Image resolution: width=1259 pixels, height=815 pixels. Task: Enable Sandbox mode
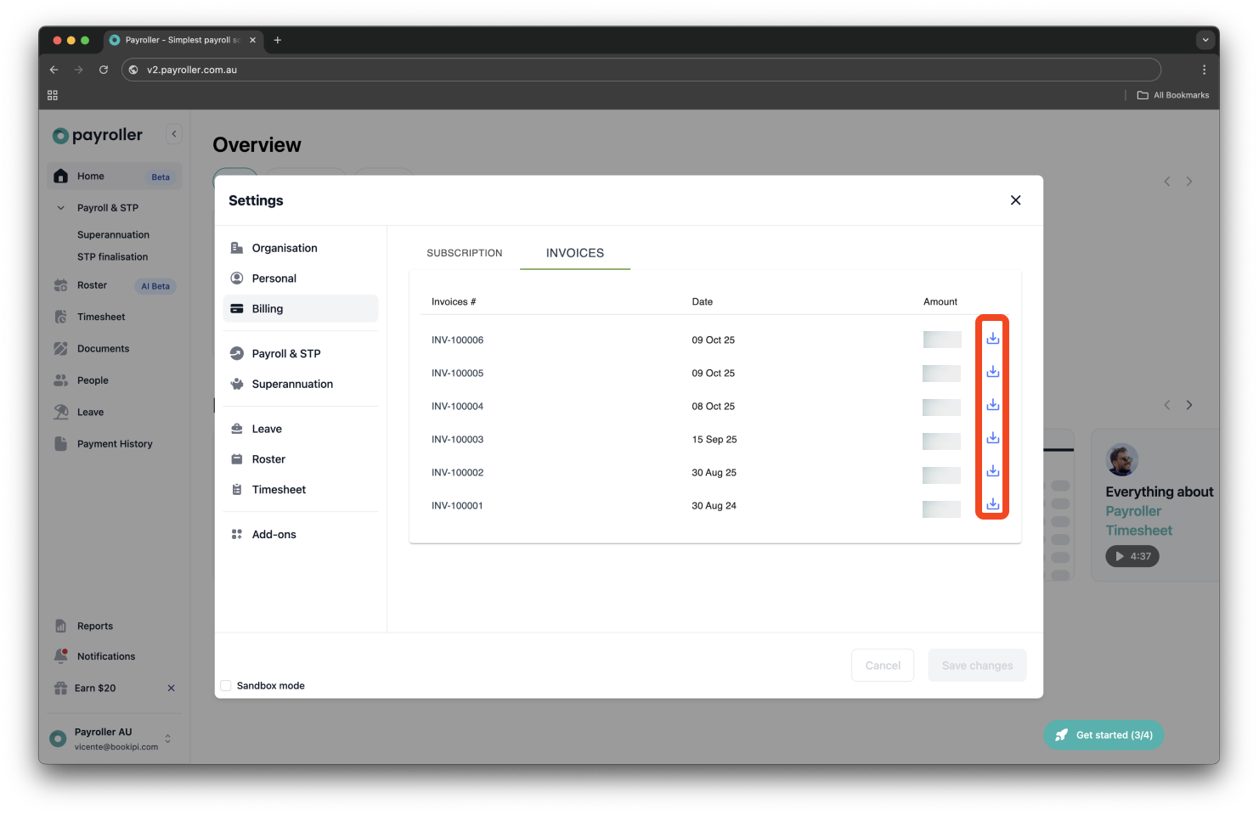point(225,685)
